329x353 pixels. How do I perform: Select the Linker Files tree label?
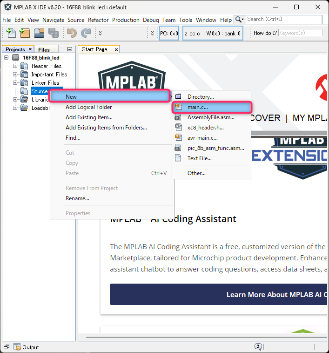(x=46, y=82)
